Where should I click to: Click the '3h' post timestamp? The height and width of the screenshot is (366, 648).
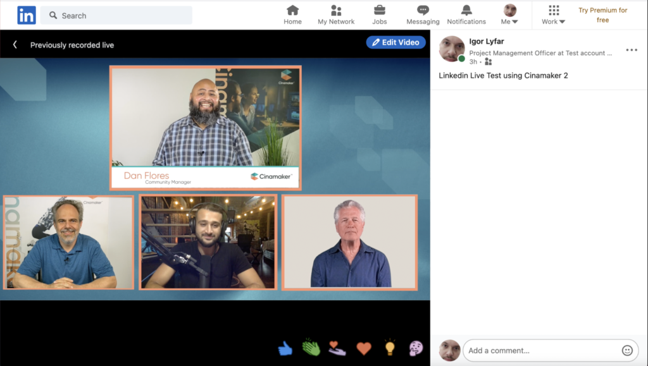point(473,62)
